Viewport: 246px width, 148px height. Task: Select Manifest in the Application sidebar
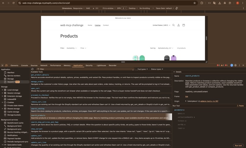click(11, 72)
